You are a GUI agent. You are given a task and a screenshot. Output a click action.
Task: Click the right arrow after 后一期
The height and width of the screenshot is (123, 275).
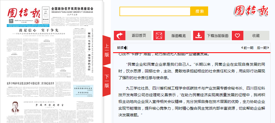click(x=268, y=48)
